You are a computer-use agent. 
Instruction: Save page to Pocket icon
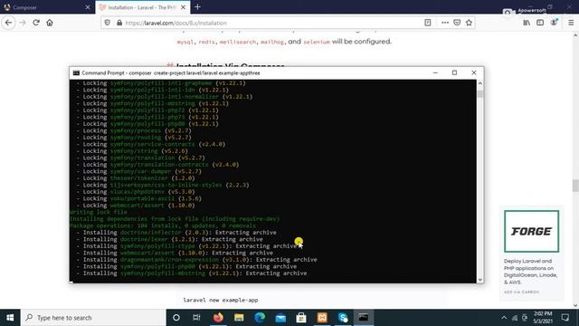[457, 23]
